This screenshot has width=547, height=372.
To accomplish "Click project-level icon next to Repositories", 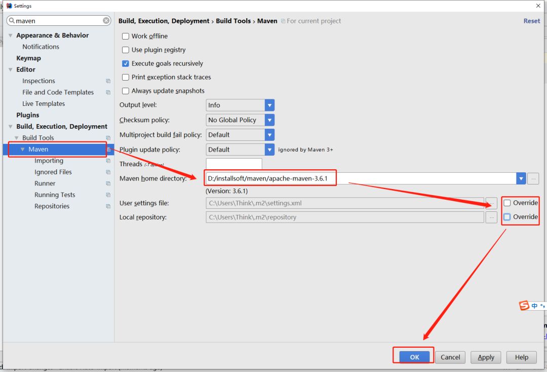I will [108, 206].
